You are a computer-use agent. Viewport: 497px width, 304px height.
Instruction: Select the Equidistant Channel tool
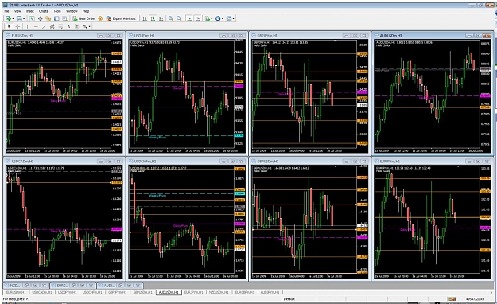point(52,26)
